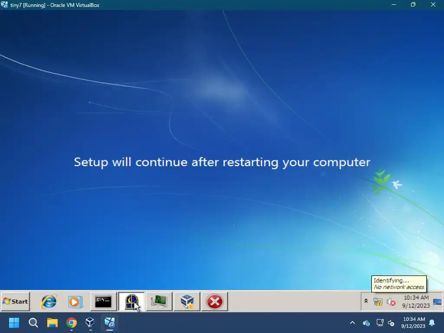
Task: Open the host Windows 11 Start button
Action: pos(14,323)
